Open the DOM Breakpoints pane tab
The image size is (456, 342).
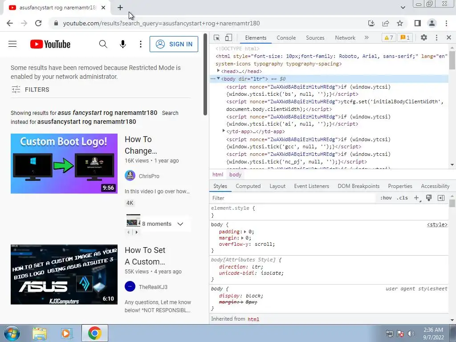[x=358, y=186]
